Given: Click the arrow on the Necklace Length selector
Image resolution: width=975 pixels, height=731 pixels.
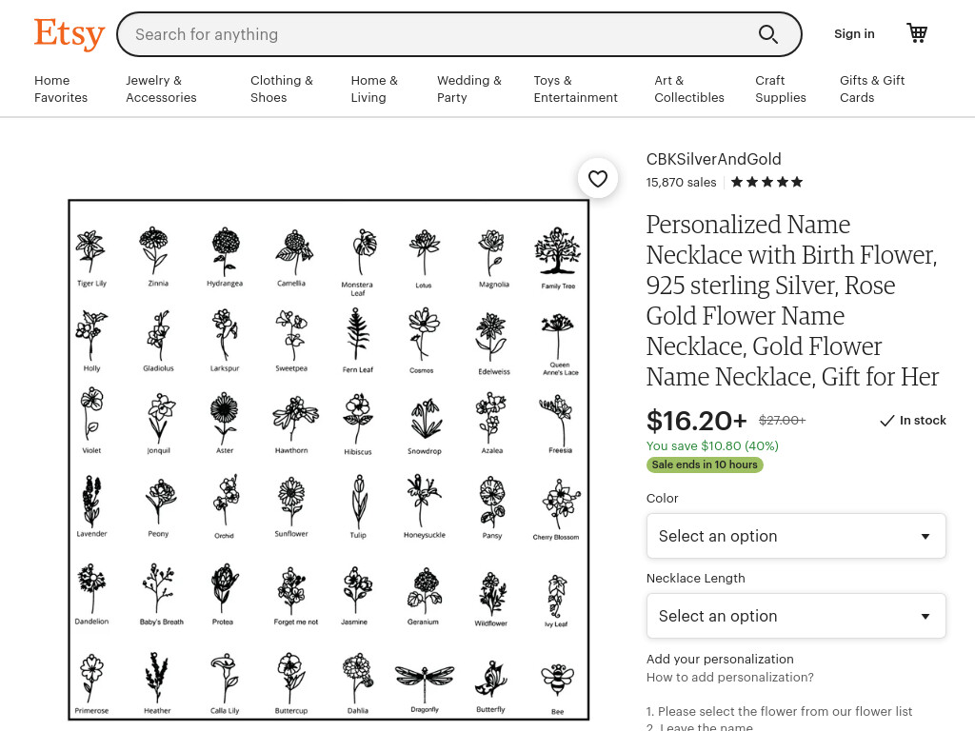Looking at the screenshot, I should [x=925, y=617].
